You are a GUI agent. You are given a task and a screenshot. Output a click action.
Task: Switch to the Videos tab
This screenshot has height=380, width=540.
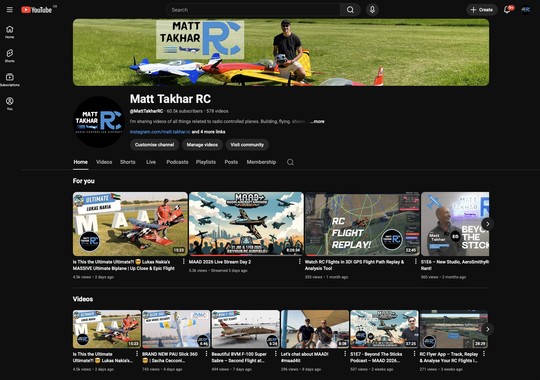tap(104, 162)
